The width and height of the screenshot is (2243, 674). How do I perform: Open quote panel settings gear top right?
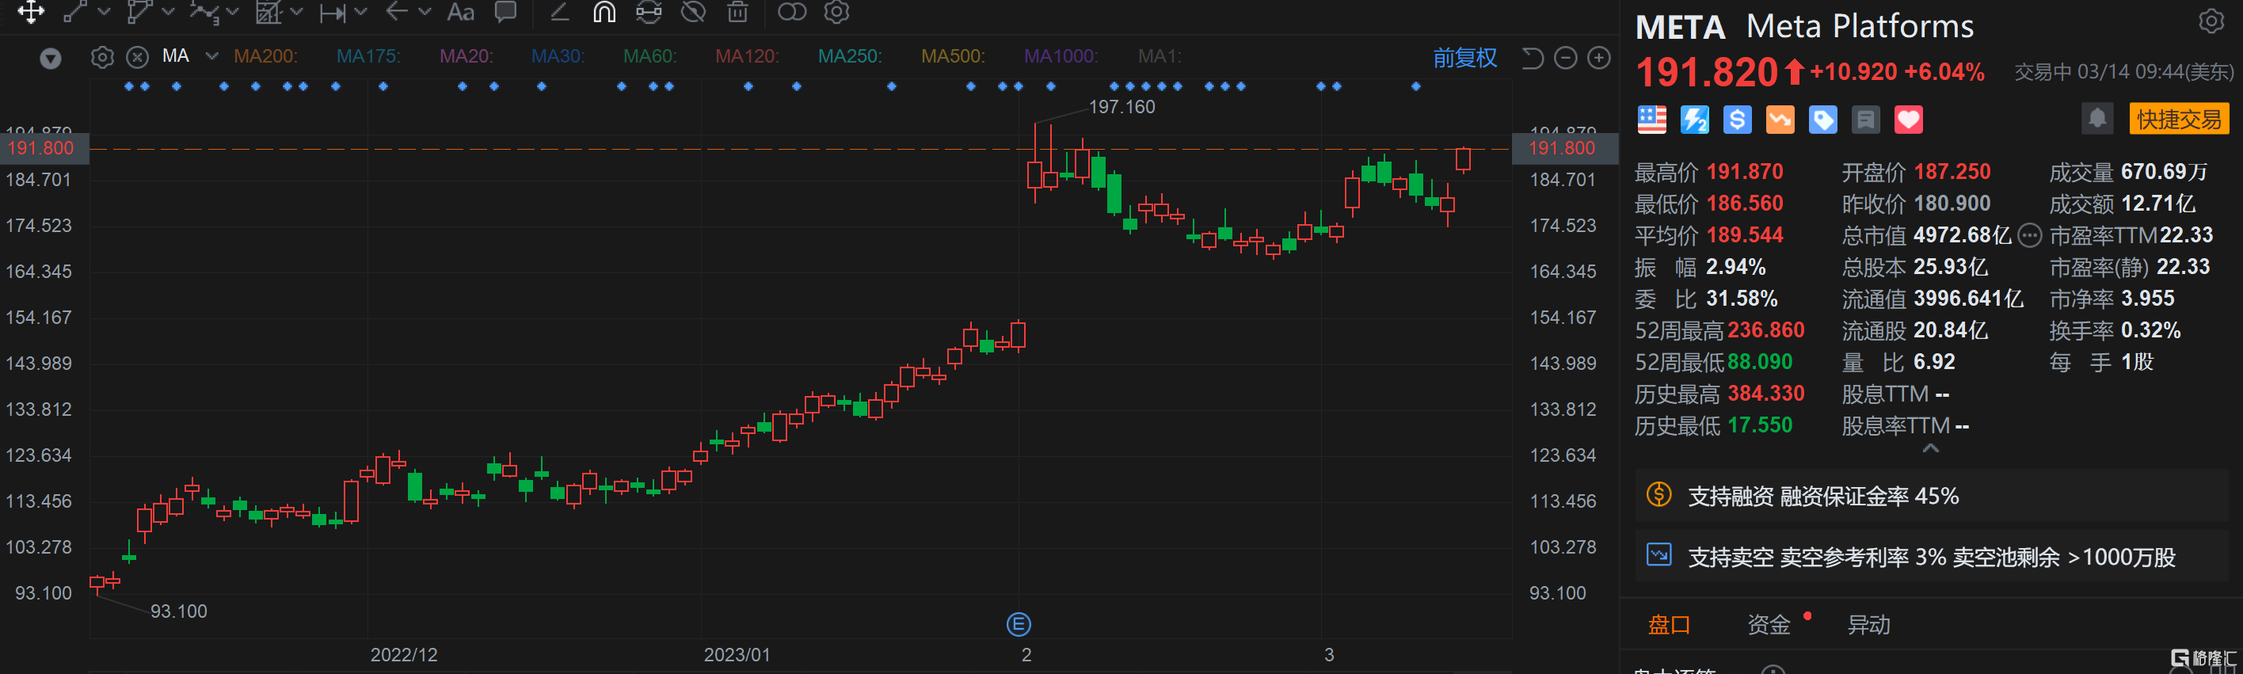[x=2211, y=20]
